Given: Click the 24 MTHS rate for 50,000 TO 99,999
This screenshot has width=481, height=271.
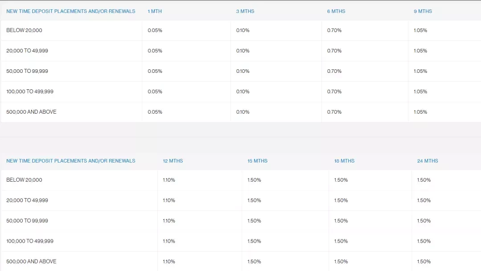Looking at the screenshot, I should [424, 220].
